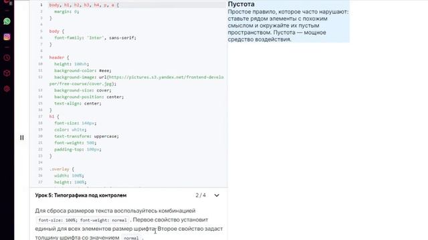Click the '2 / 4' step counter
Screen dimensions: 428x240
pos(201,195)
